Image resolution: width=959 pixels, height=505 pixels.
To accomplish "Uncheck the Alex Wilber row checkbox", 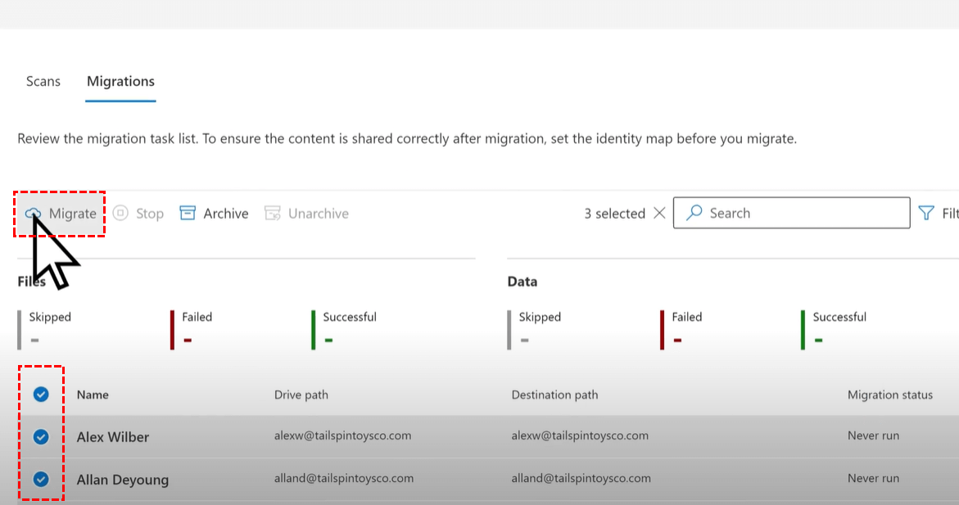I will pyautogui.click(x=41, y=437).
